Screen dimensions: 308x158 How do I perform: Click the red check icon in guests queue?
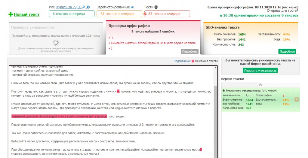[x=145, y=14]
